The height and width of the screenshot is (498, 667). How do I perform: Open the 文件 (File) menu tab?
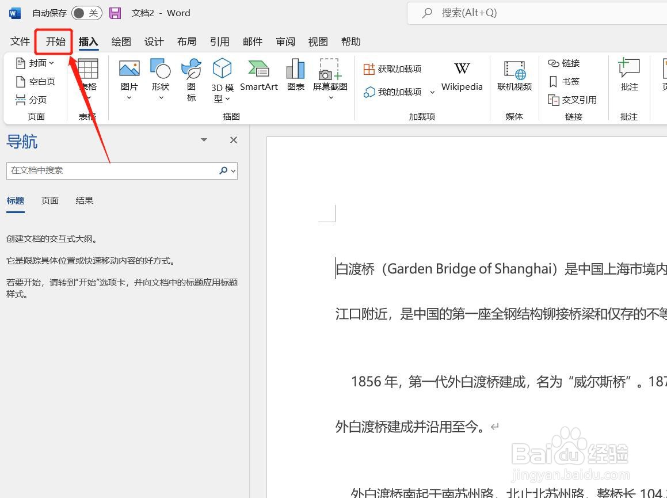[x=20, y=41]
